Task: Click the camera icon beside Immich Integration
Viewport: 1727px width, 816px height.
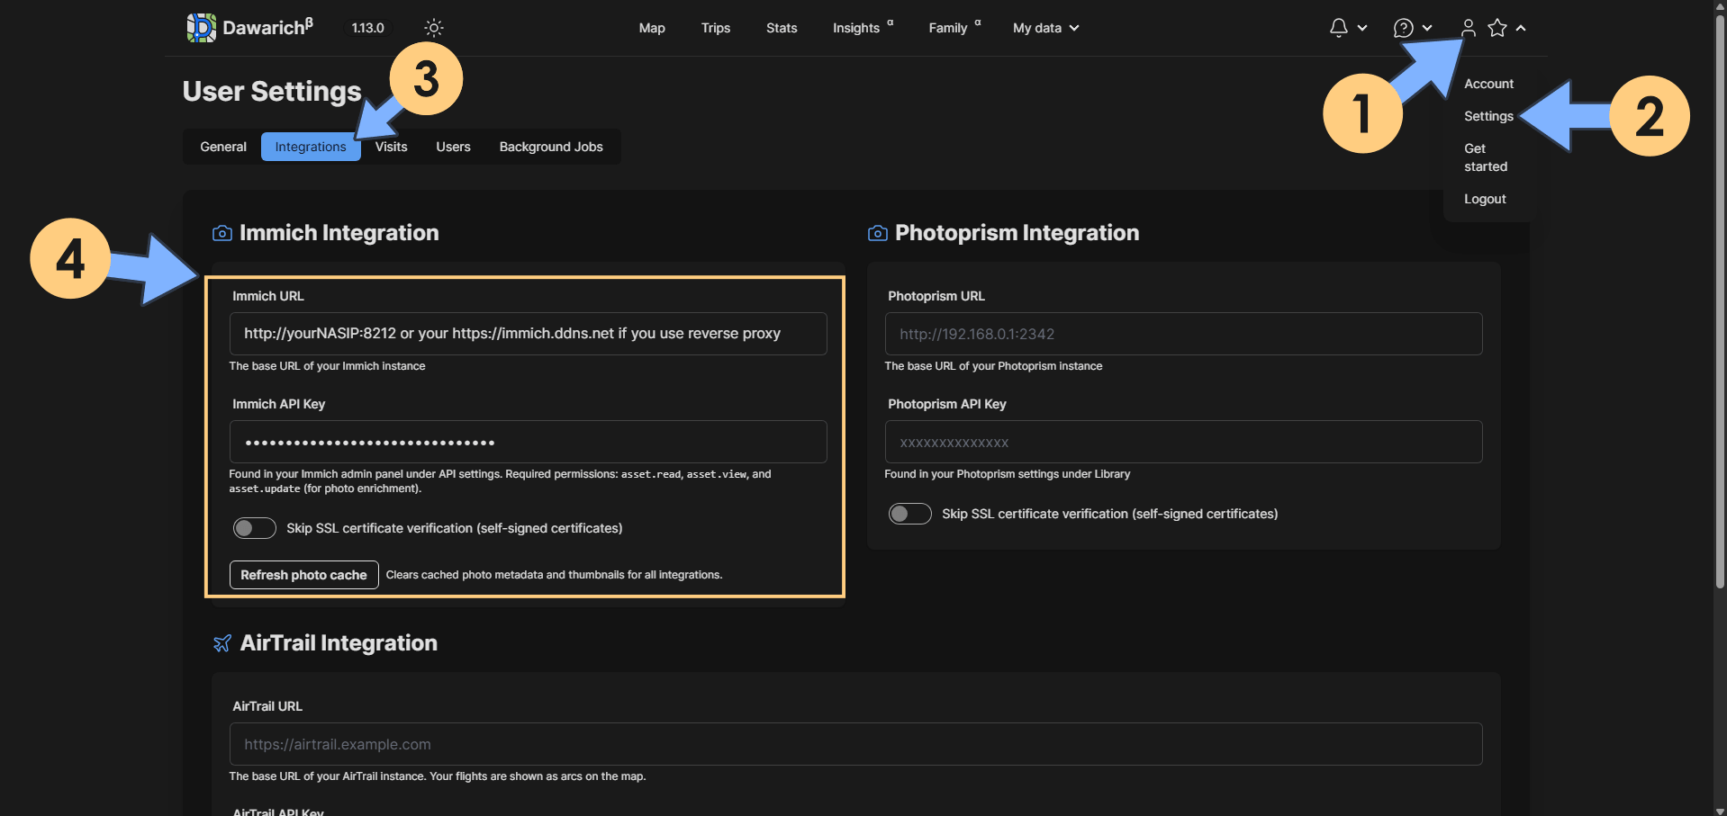Action: pyautogui.click(x=222, y=234)
